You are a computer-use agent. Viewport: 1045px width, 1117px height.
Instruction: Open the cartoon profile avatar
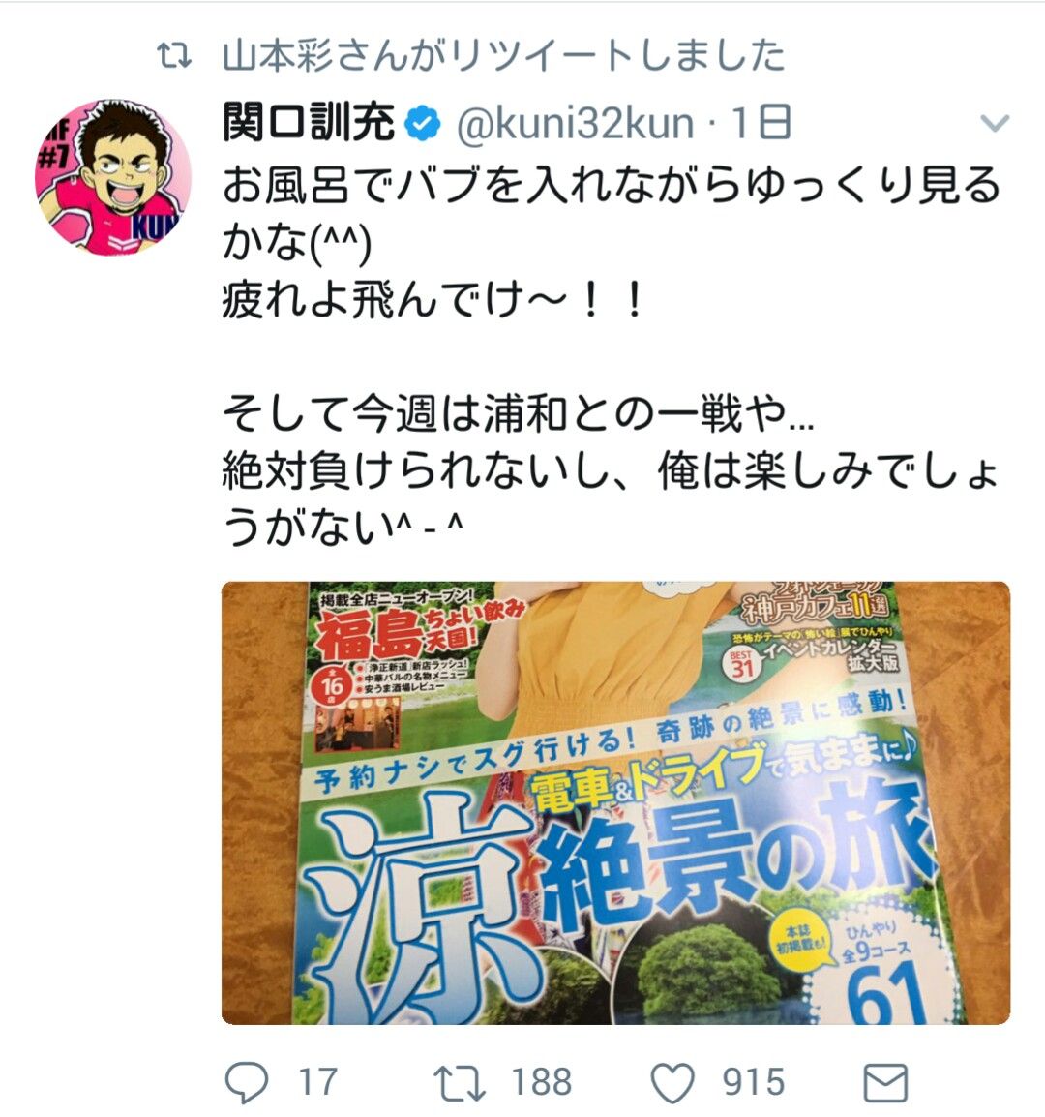[x=113, y=177]
